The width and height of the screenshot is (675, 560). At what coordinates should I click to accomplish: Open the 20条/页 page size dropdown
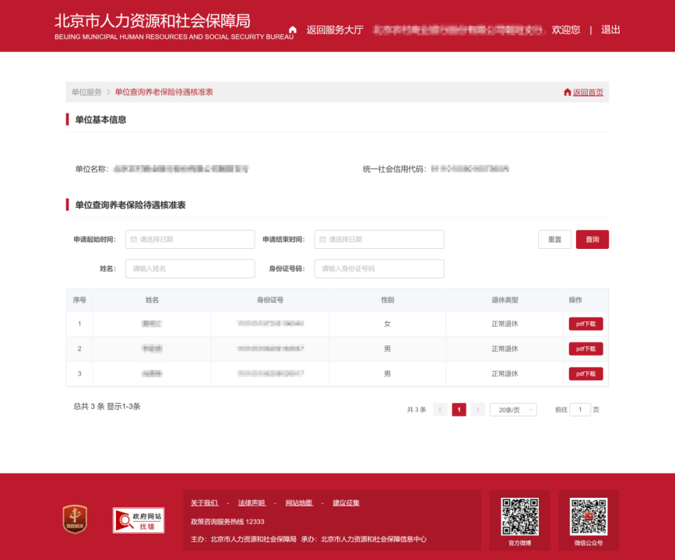coord(512,410)
